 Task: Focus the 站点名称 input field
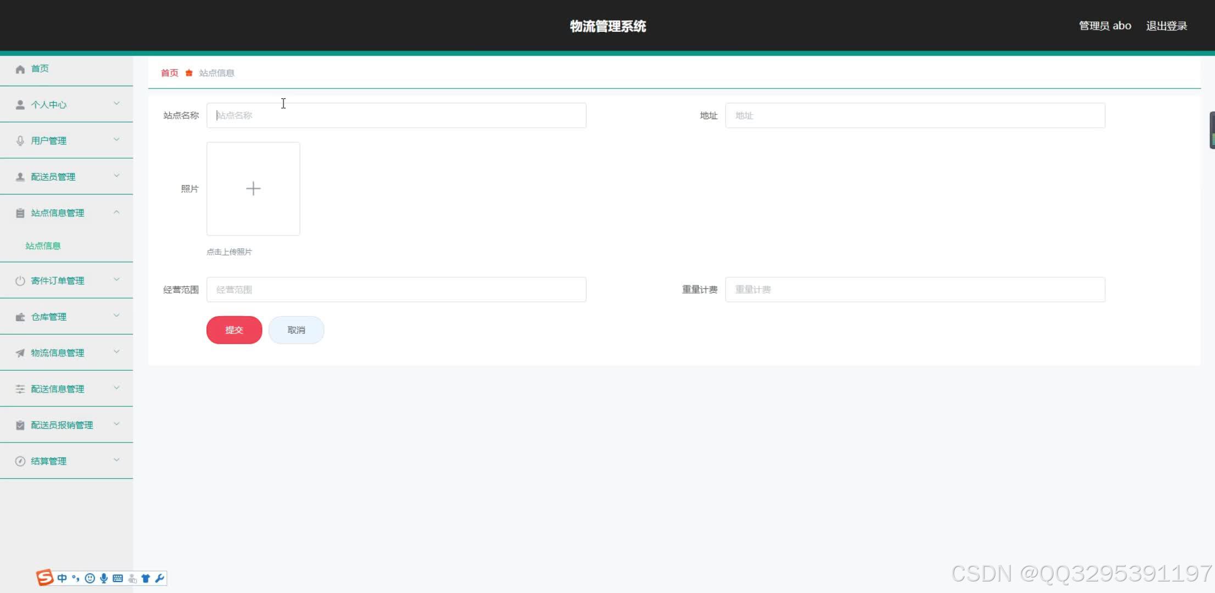[396, 115]
